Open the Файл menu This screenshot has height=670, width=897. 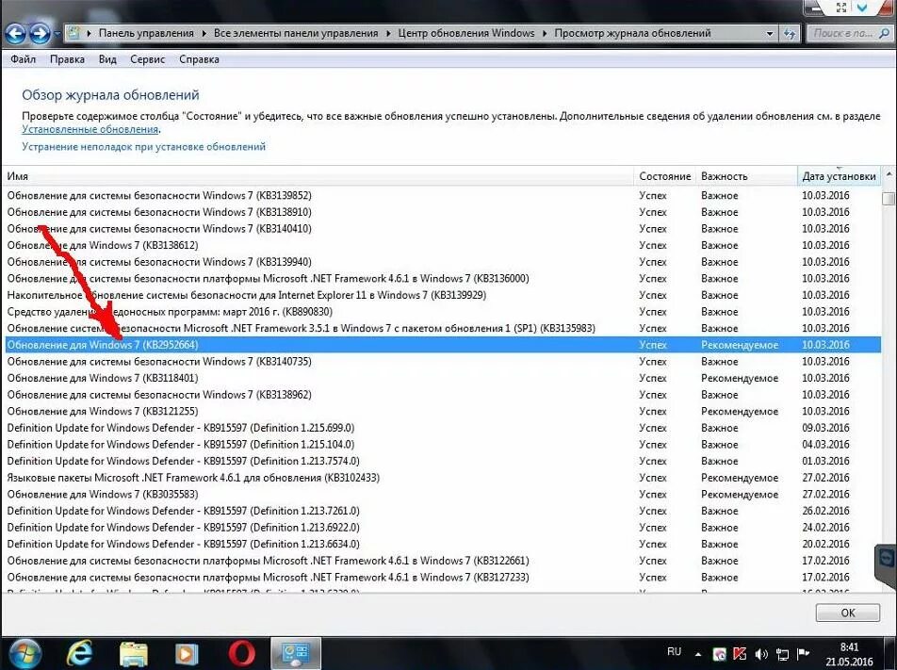[23, 59]
